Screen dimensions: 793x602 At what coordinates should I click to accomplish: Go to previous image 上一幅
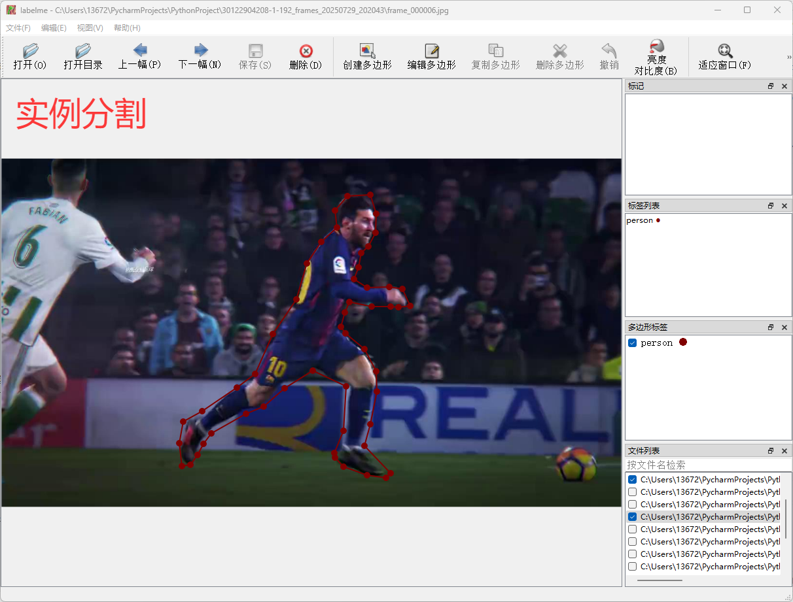tap(139, 57)
